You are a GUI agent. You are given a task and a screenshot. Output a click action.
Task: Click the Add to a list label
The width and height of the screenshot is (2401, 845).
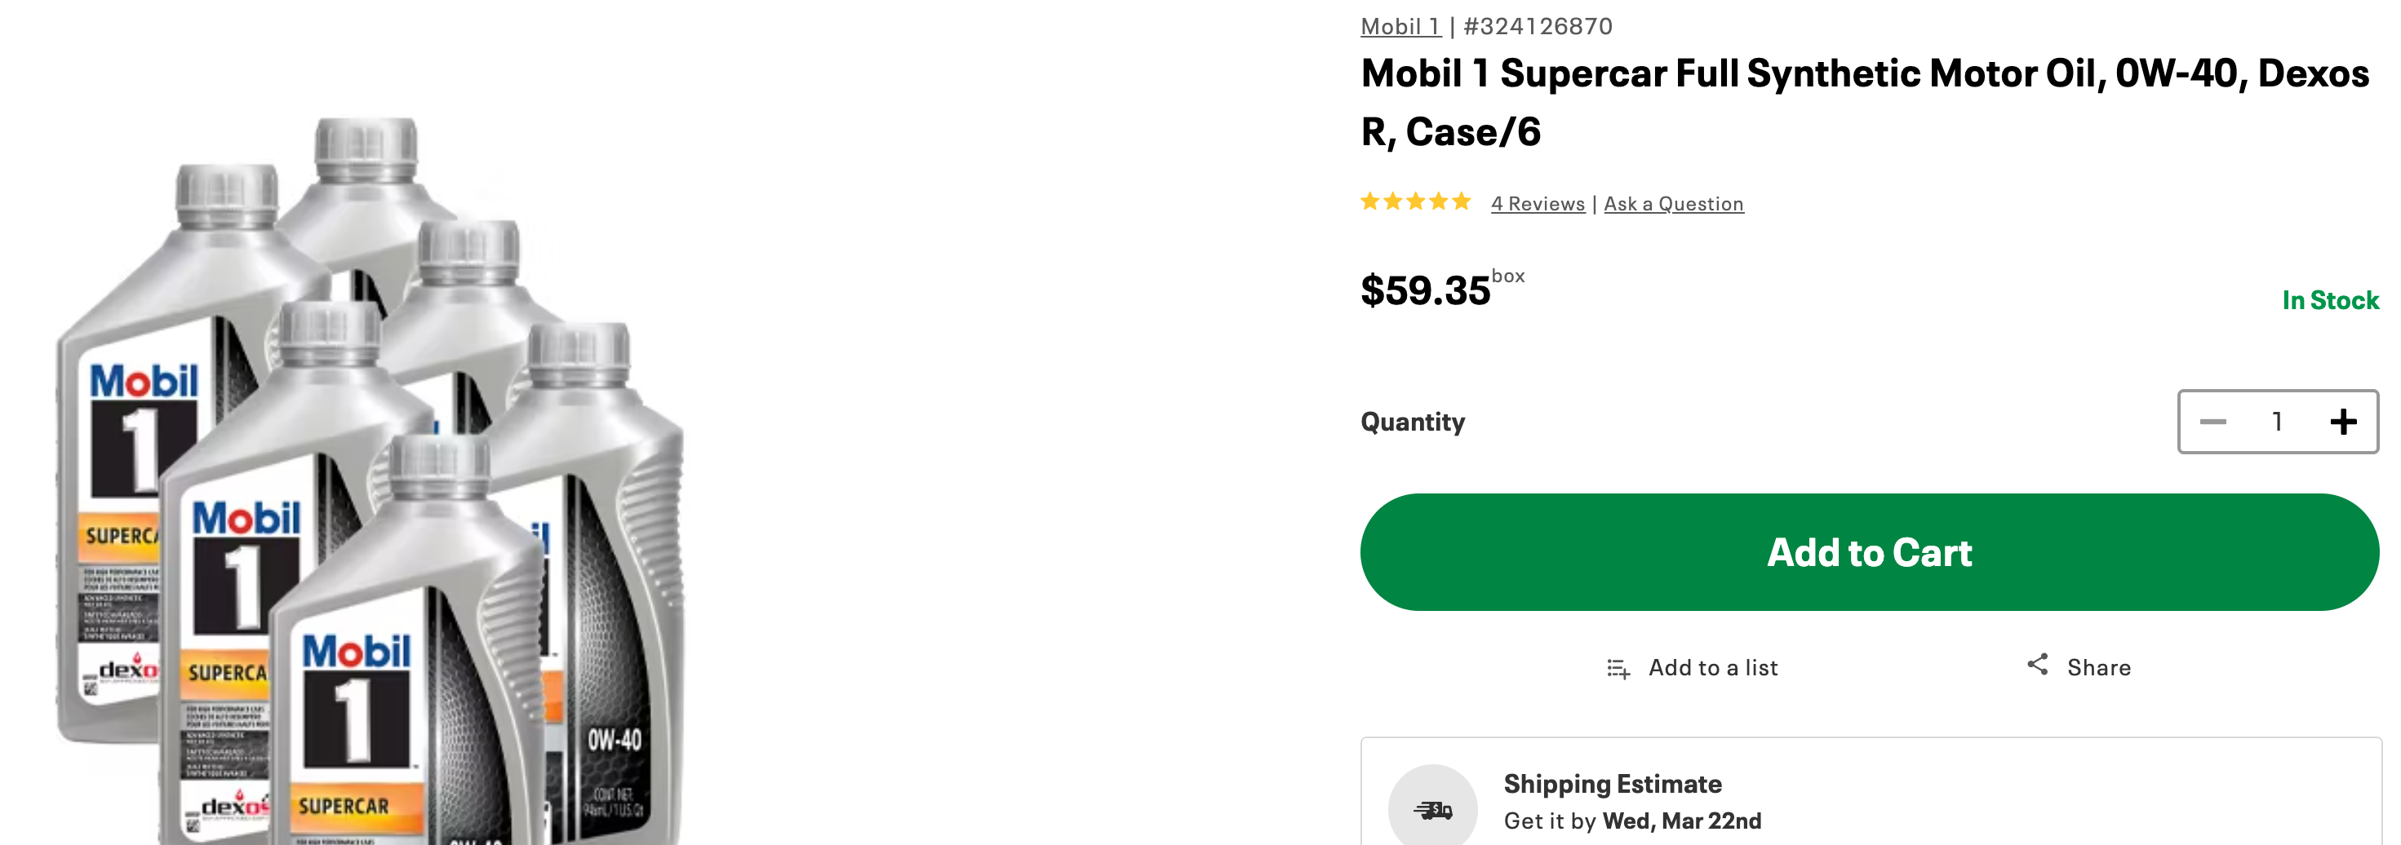[1712, 668]
